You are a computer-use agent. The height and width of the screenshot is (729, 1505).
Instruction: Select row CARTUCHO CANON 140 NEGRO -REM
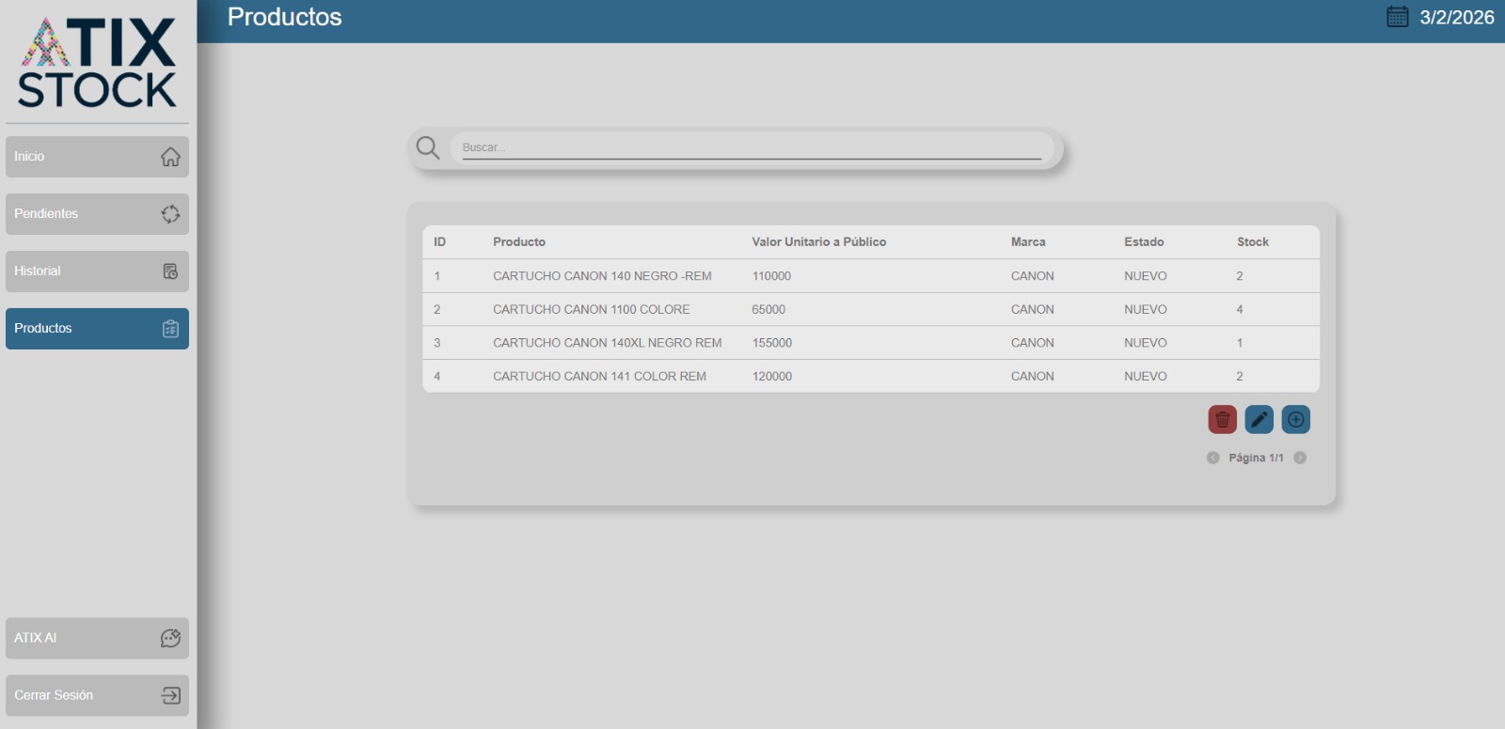pyautogui.click(x=602, y=276)
